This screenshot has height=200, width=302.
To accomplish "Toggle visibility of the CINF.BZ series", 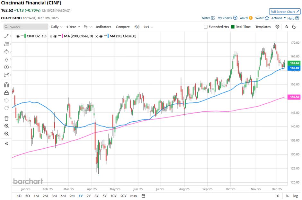I will (x=18, y=36).
